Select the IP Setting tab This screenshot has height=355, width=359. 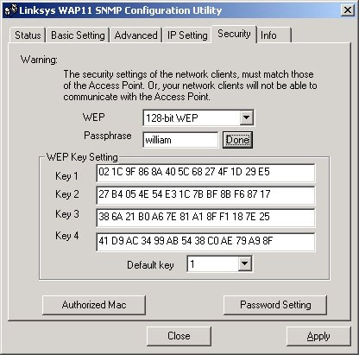click(x=187, y=35)
